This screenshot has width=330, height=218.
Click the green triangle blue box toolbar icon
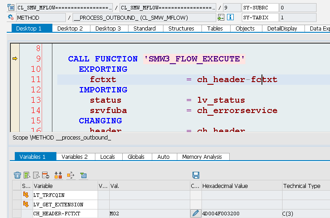click(x=83, y=175)
